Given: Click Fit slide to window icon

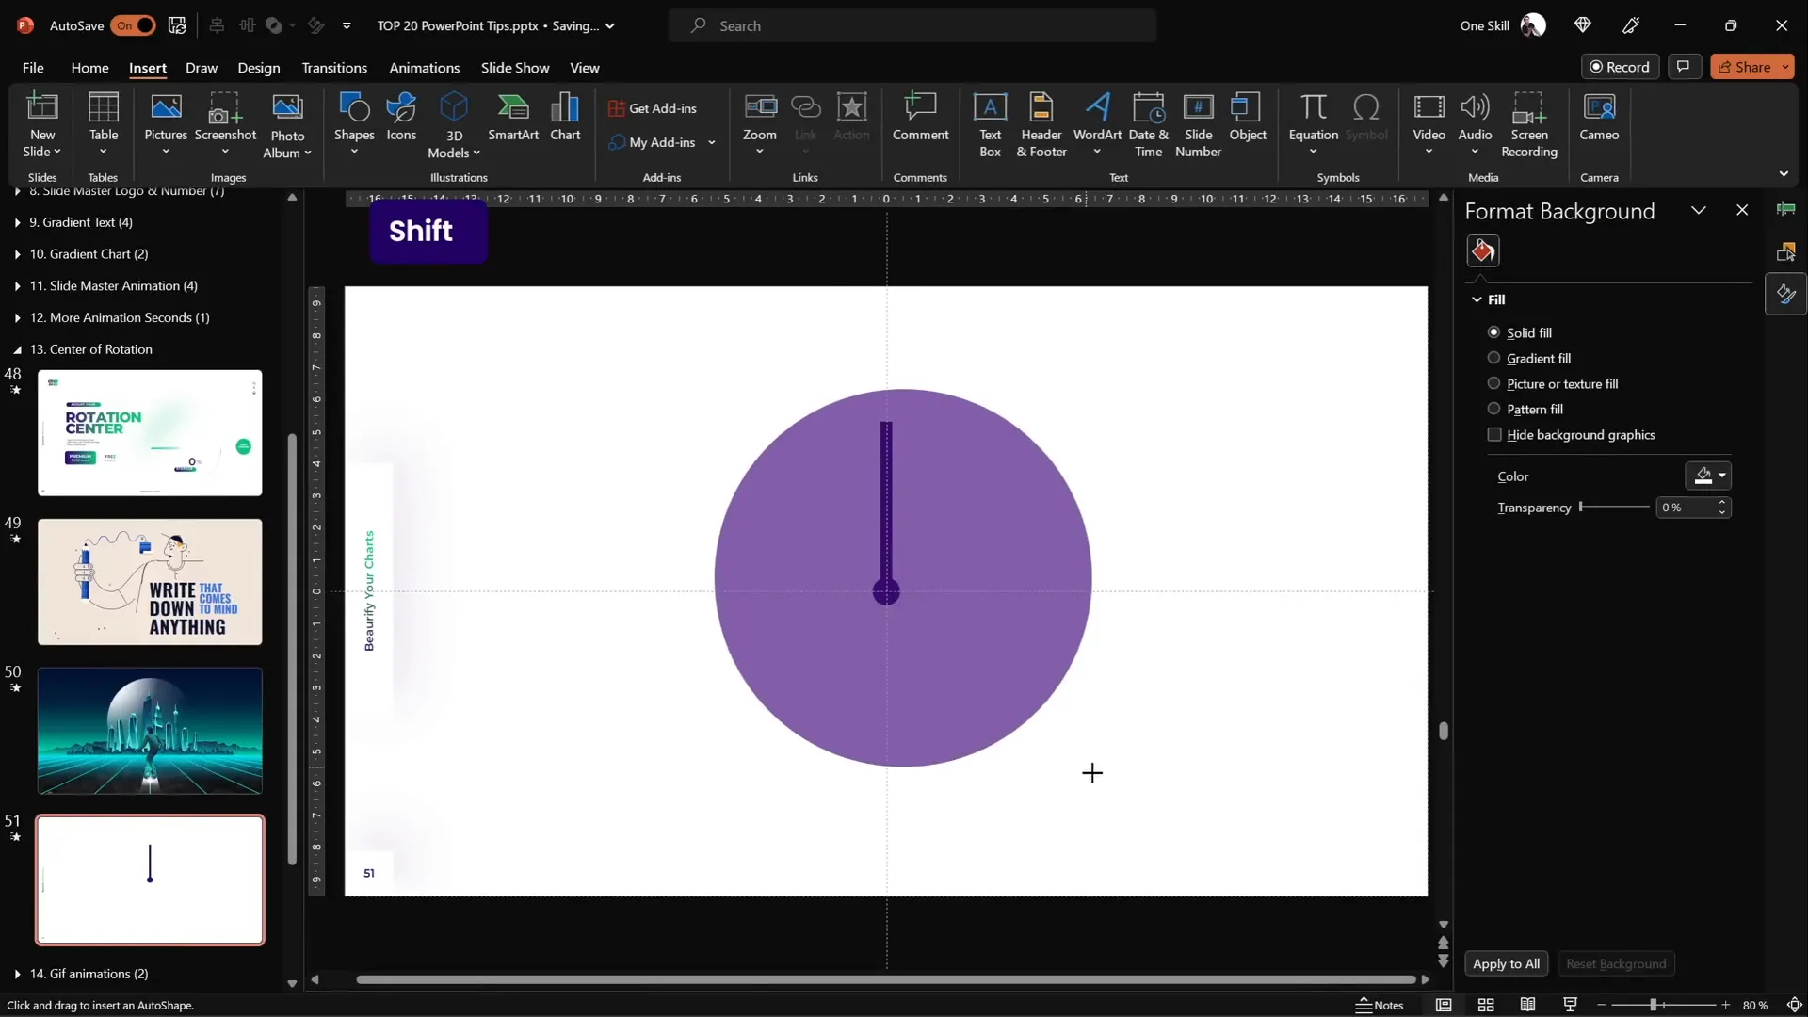Looking at the screenshot, I should tap(1794, 1005).
